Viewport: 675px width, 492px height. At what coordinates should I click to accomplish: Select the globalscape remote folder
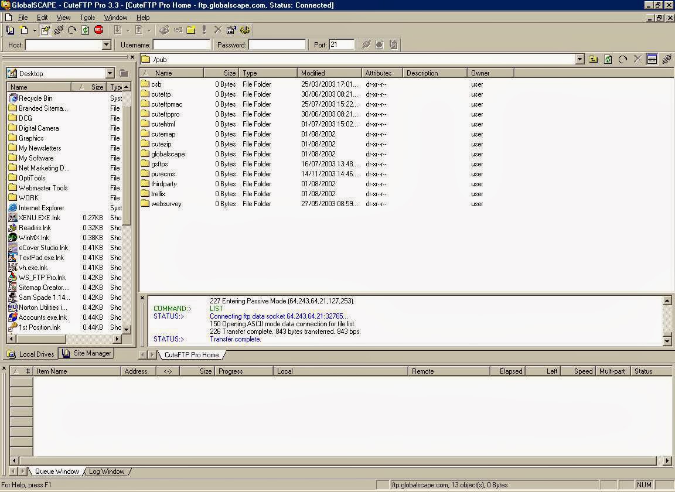click(168, 154)
